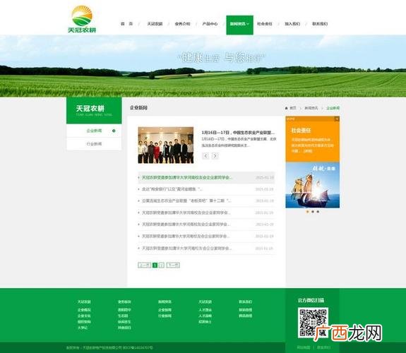Open footer link 行业新闻

165,316
